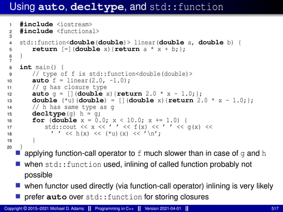The width and height of the screenshot is (283, 212).
Task: Click the 'double (*u)(double)' function pointer line
Action: point(142,100)
